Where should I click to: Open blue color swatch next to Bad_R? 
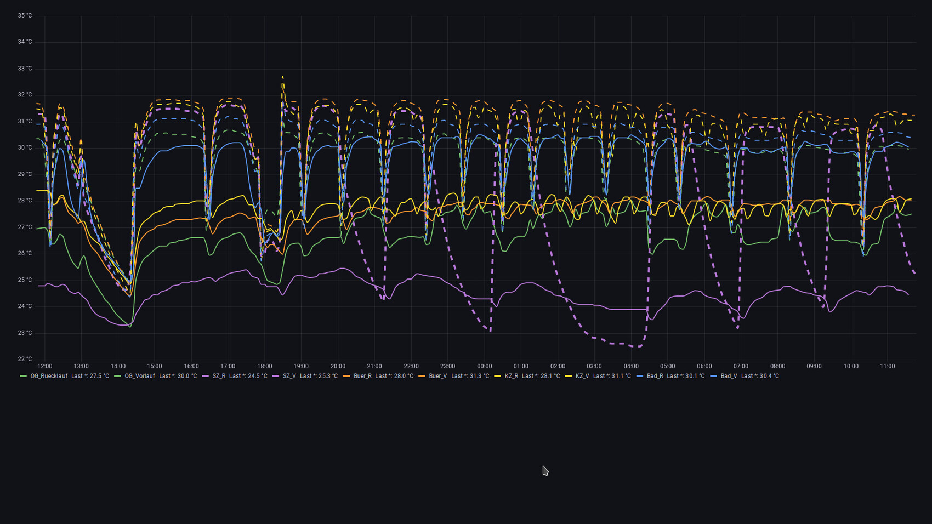click(640, 376)
